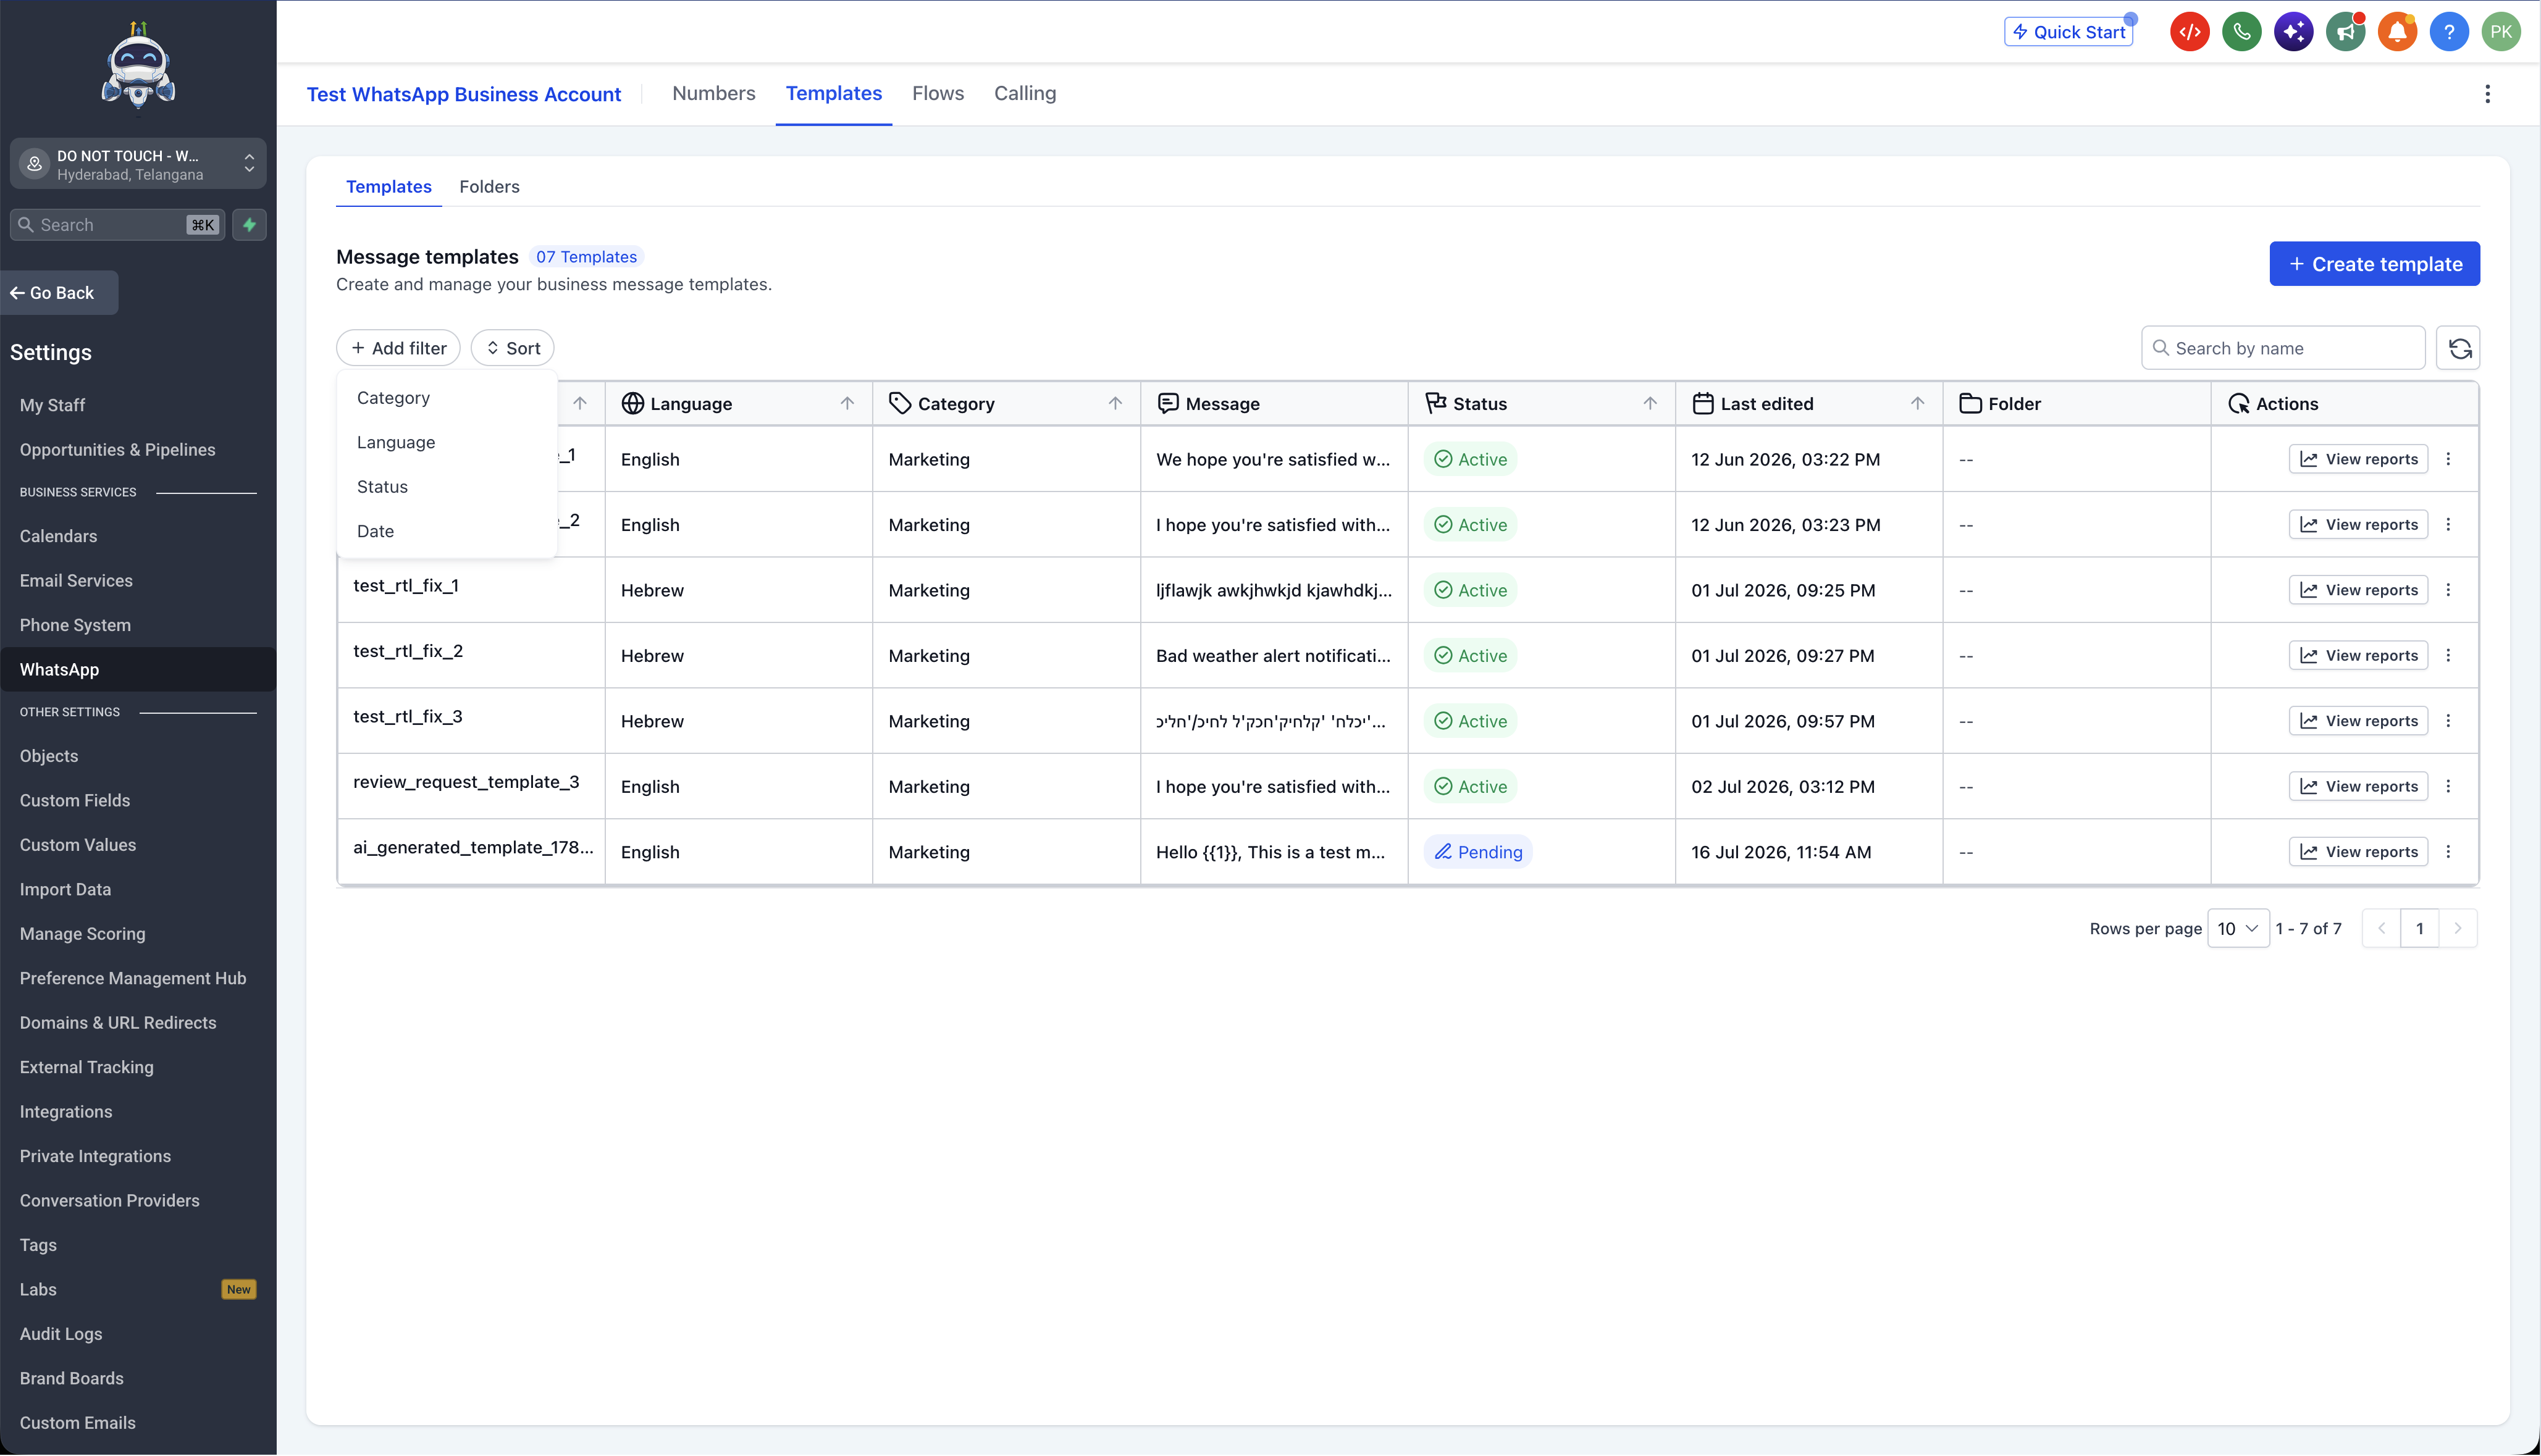Expand the account switcher DO NOT TOUCH
Image resolution: width=2541 pixels, height=1456 pixels.
(x=138, y=164)
